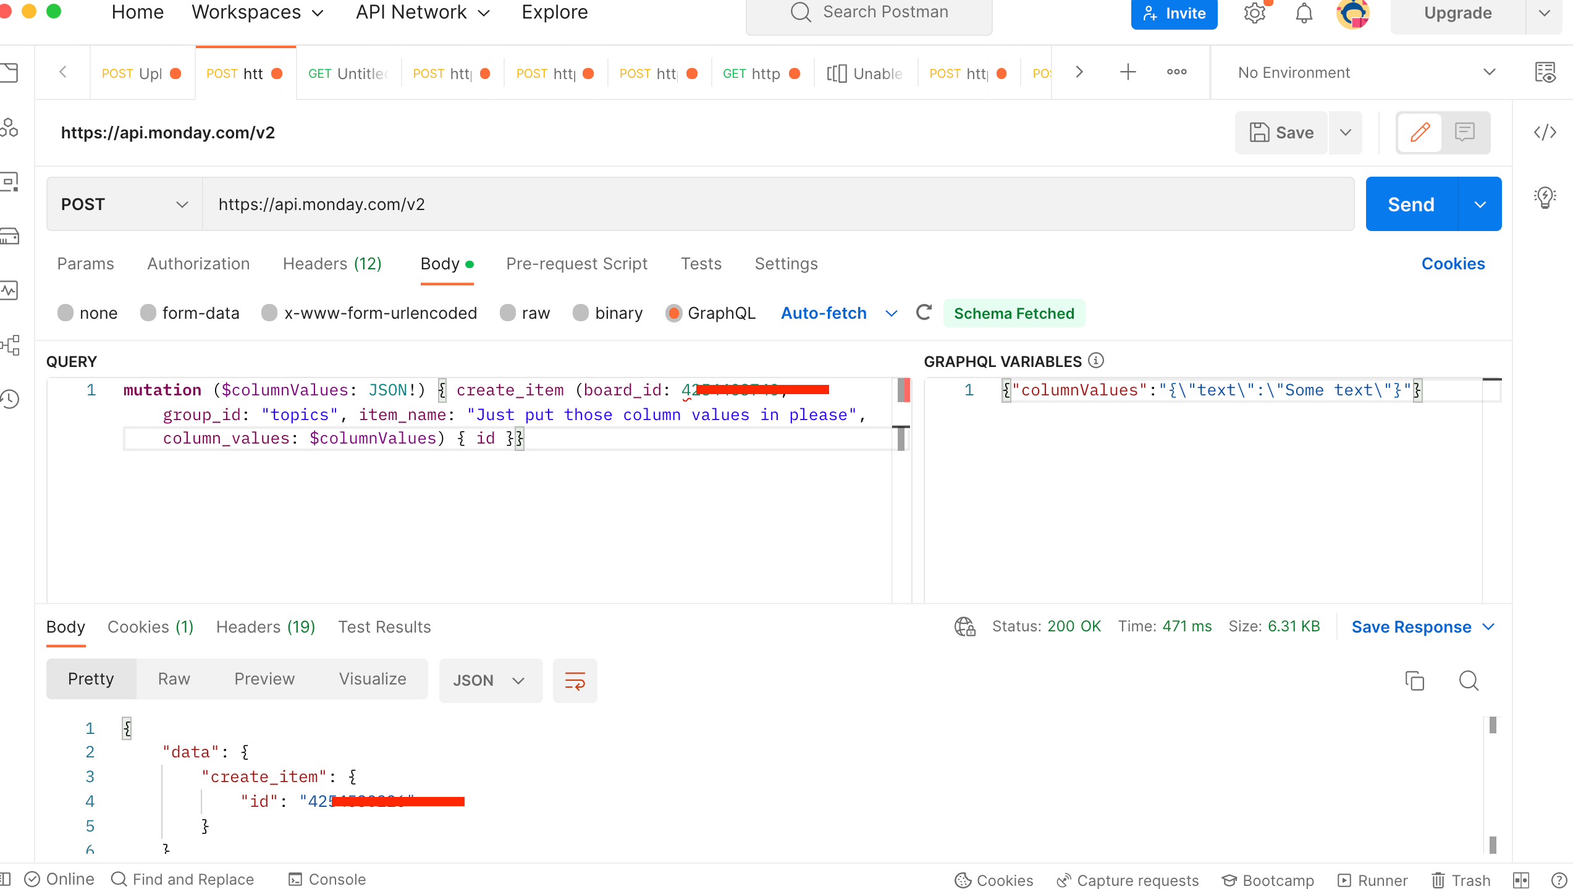Image resolution: width=1573 pixels, height=889 pixels.
Task: Open History from the left sidebar
Action: click(x=10, y=399)
